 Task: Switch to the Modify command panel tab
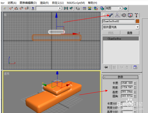pyautogui.click(x=111, y=15)
